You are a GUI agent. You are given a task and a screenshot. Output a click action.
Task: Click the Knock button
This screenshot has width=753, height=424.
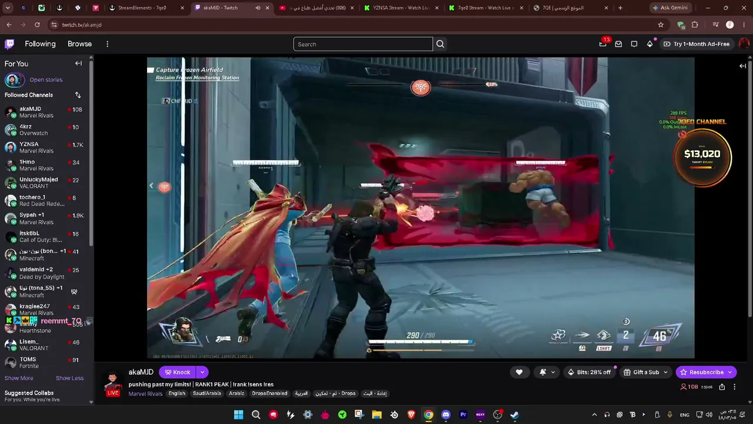177,372
